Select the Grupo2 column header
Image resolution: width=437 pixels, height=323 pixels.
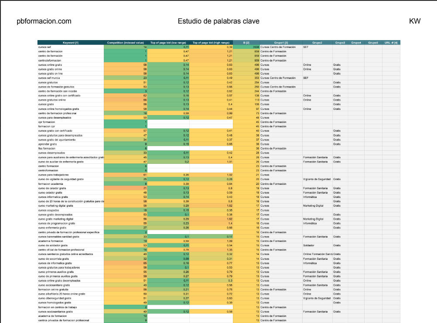pos(317,43)
